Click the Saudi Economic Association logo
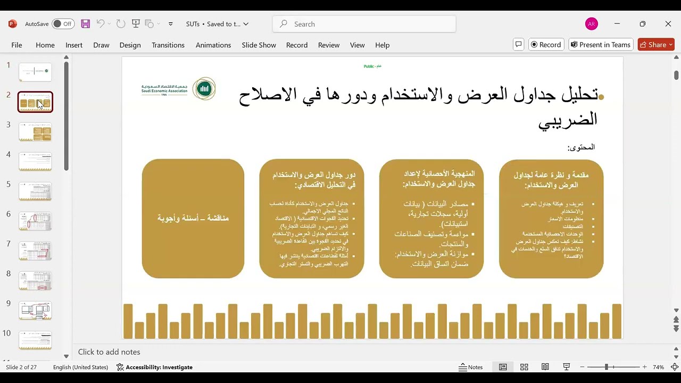The image size is (681, 383). tap(178, 89)
